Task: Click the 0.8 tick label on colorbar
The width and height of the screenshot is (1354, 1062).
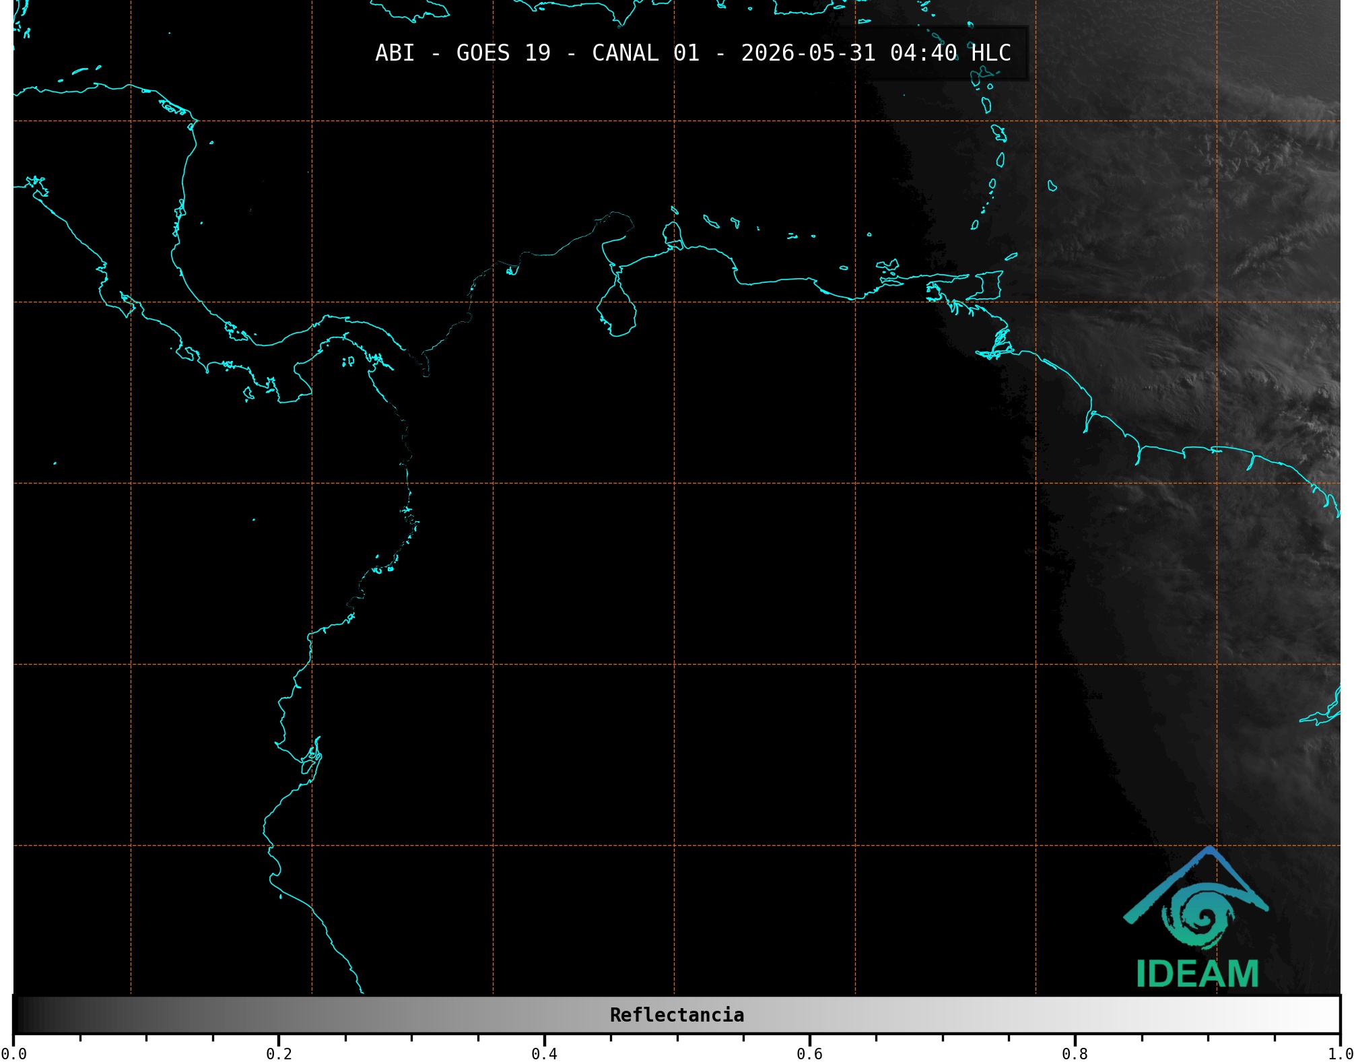Action: [1075, 1054]
